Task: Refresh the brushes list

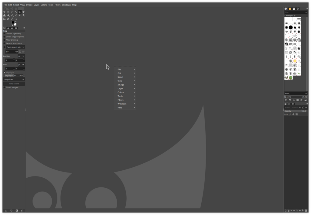Action: (x=302, y=100)
